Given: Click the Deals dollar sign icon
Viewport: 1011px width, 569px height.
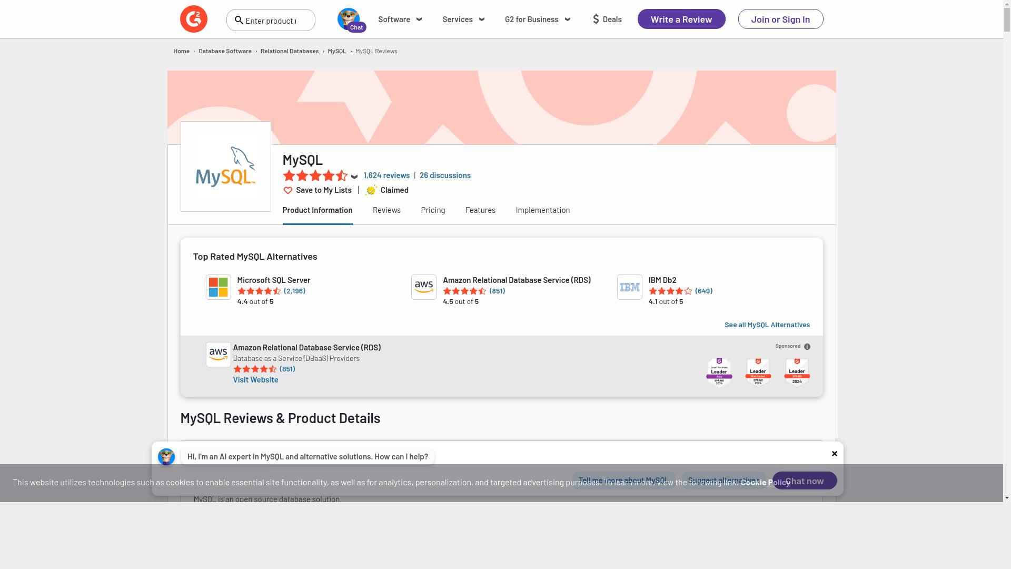Looking at the screenshot, I should [x=596, y=19].
